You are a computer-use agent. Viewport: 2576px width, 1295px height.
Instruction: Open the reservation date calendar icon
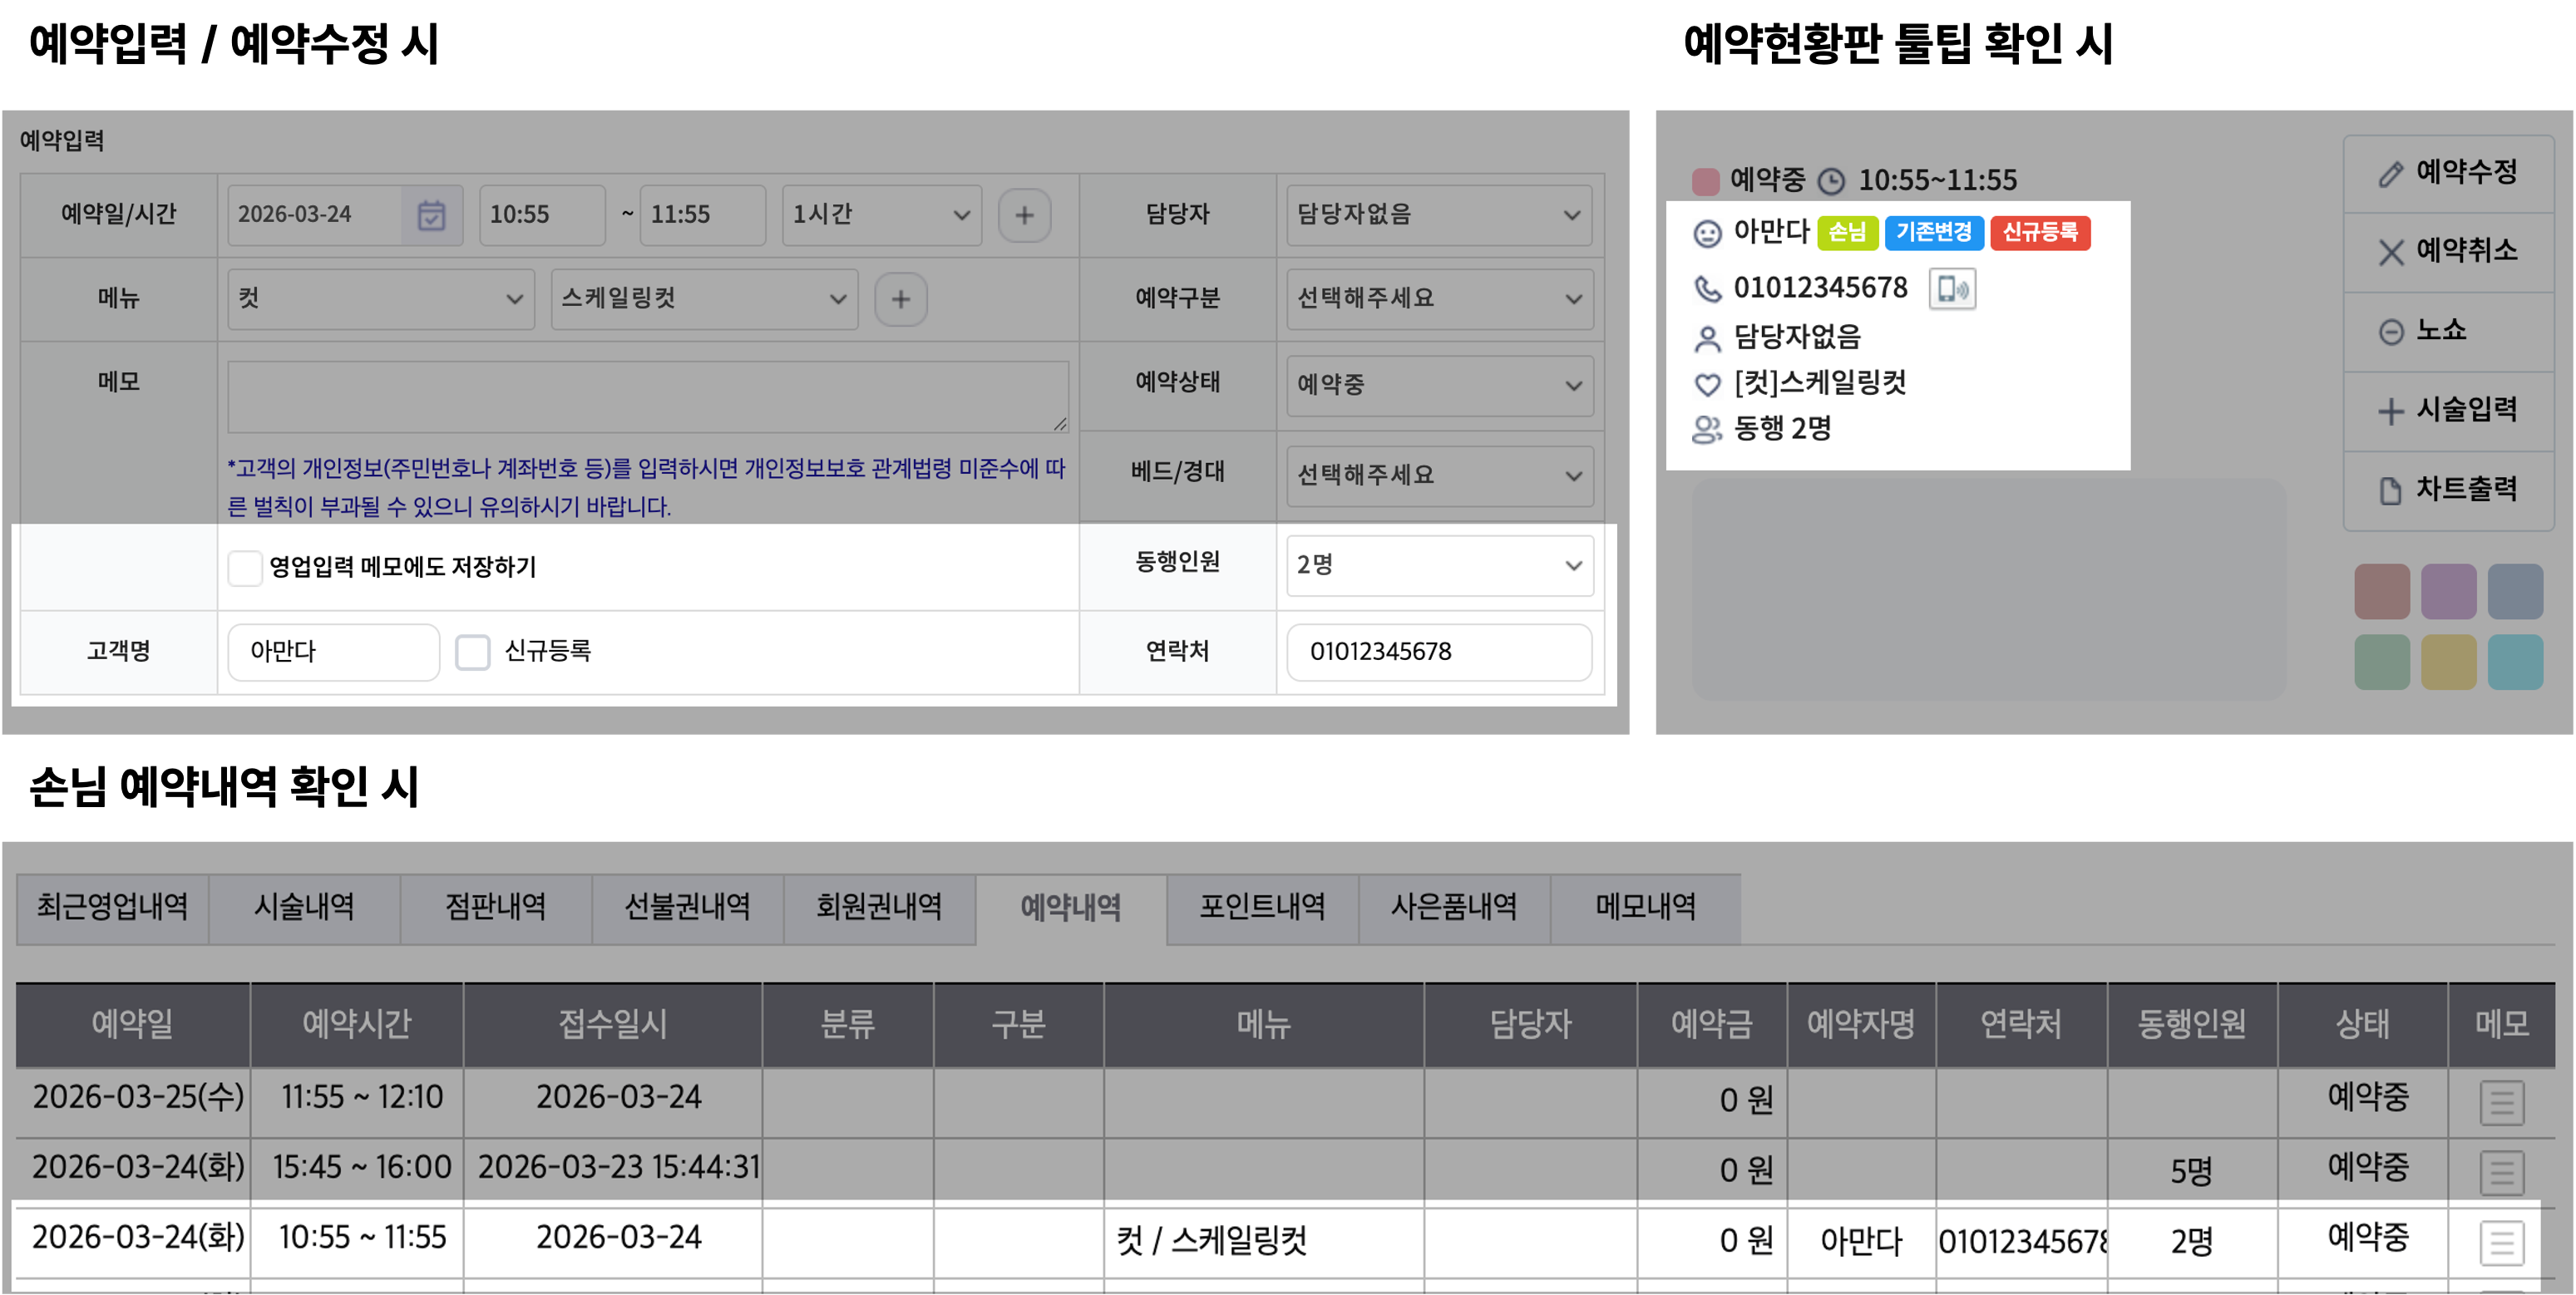click(x=431, y=215)
